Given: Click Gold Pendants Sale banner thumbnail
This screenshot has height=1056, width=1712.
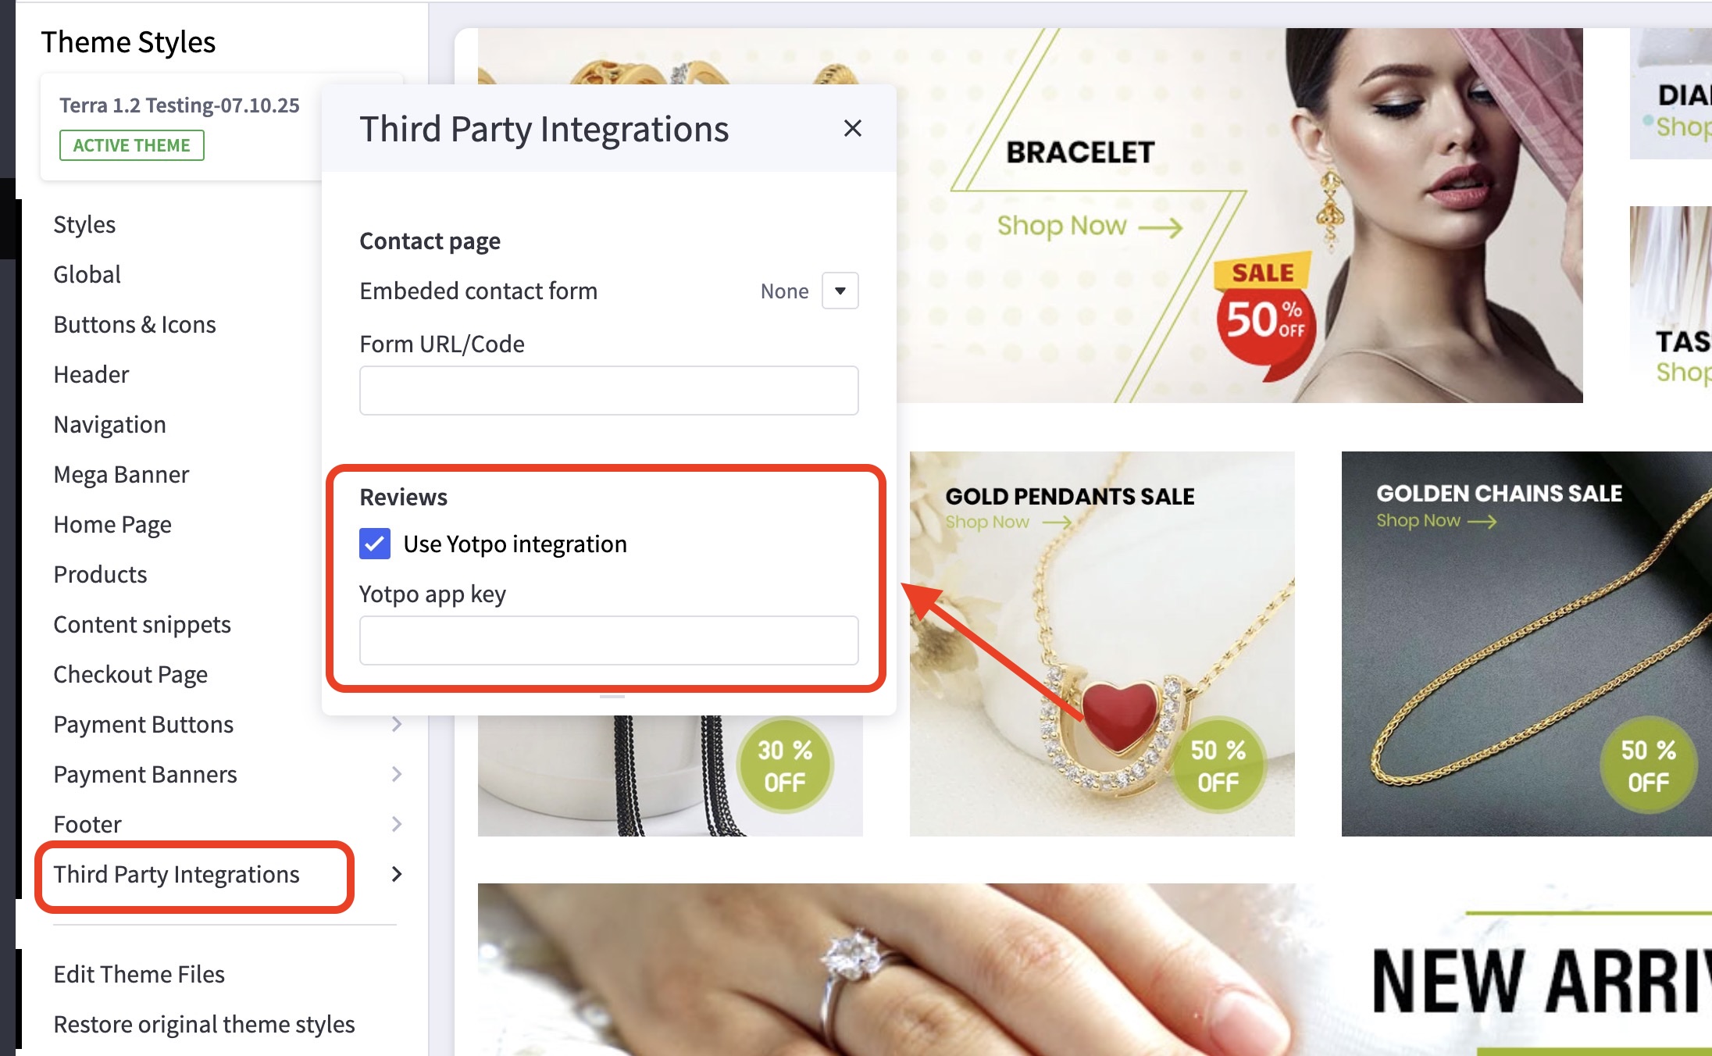Looking at the screenshot, I should click(x=1102, y=644).
